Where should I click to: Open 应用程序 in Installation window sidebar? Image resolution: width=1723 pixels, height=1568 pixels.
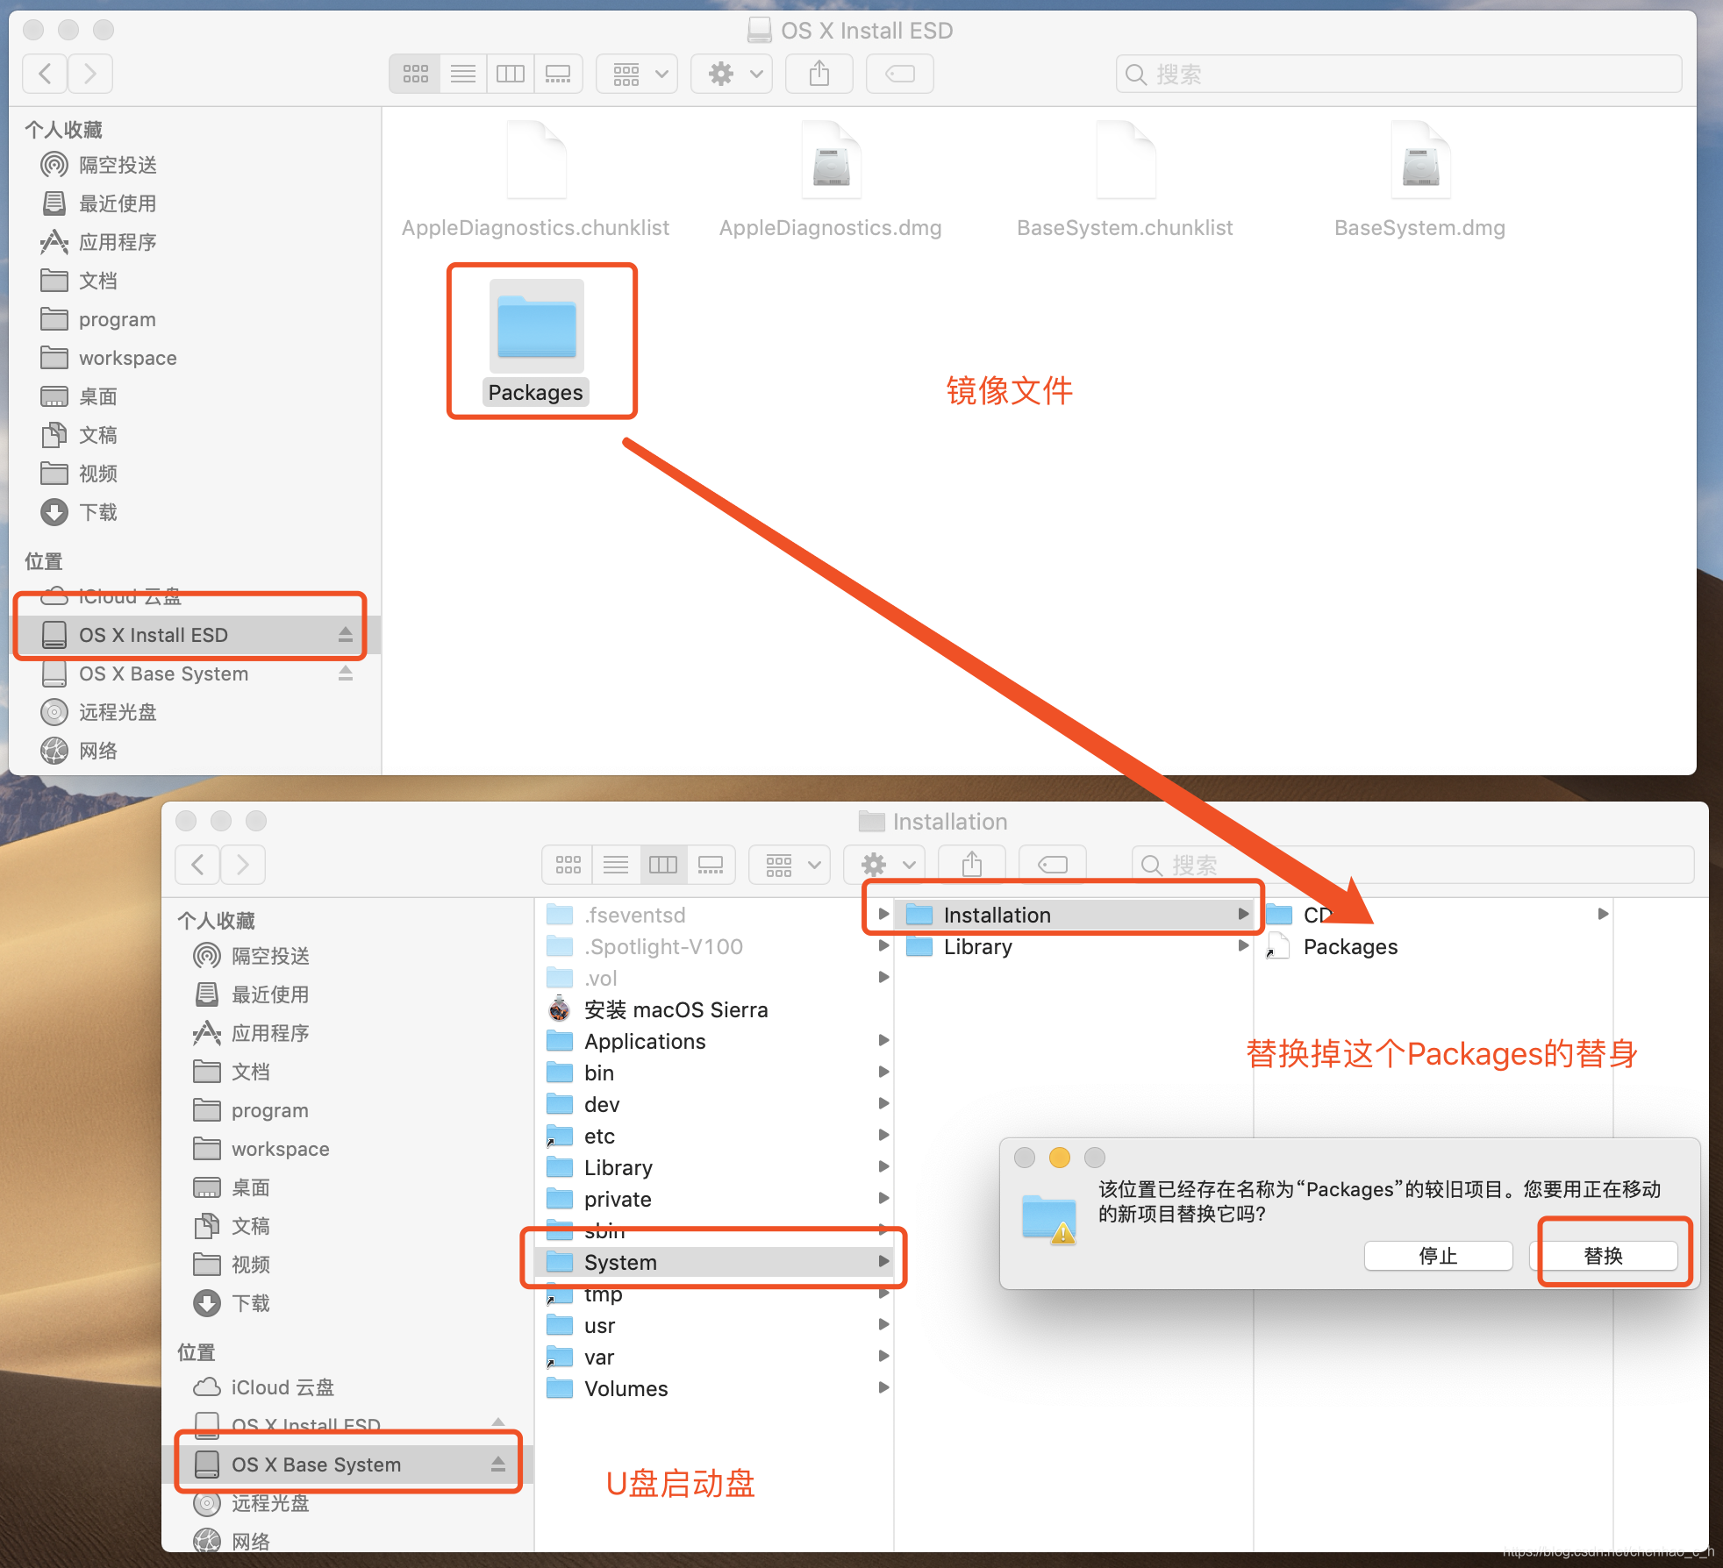pos(270,1033)
